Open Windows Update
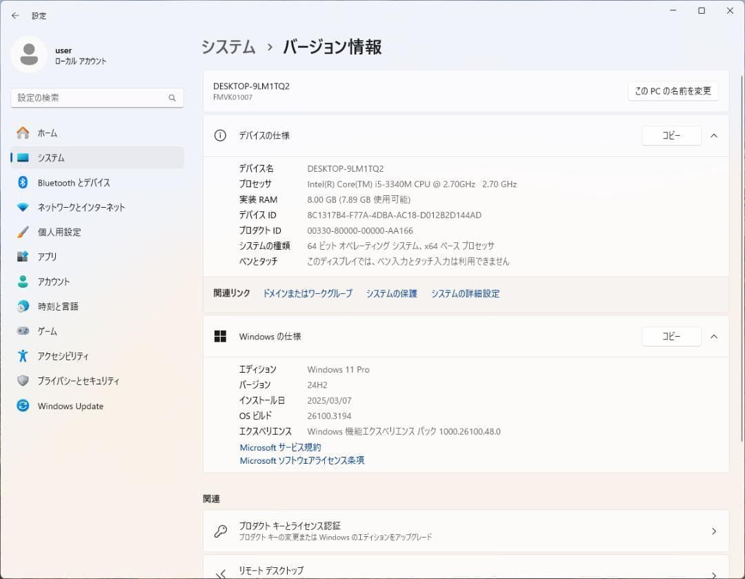 tap(70, 406)
